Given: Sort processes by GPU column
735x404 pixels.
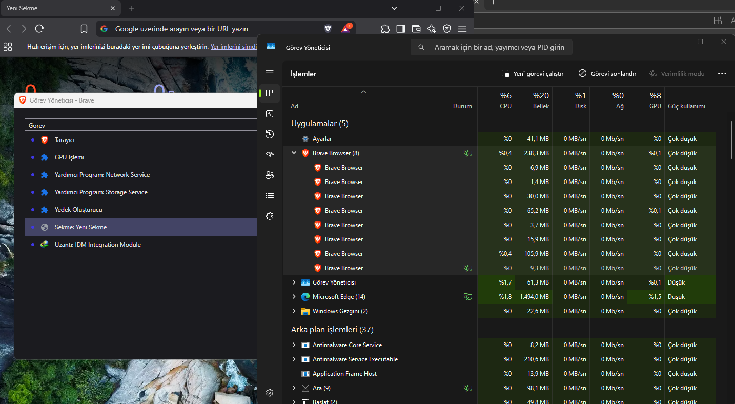Looking at the screenshot, I should click(x=646, y=99).
